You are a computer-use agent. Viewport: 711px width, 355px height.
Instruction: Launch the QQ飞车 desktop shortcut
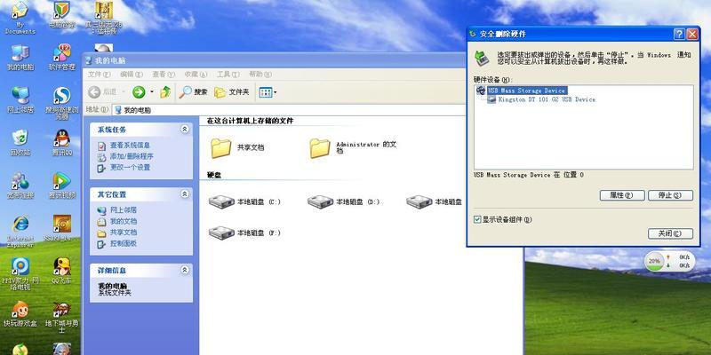[61, 271]
